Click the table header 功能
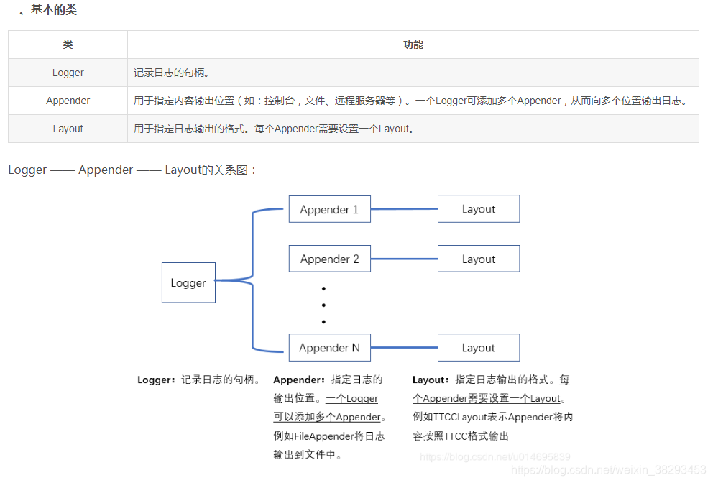The height and width of the screenshot is (483, 713). (413, 45)
